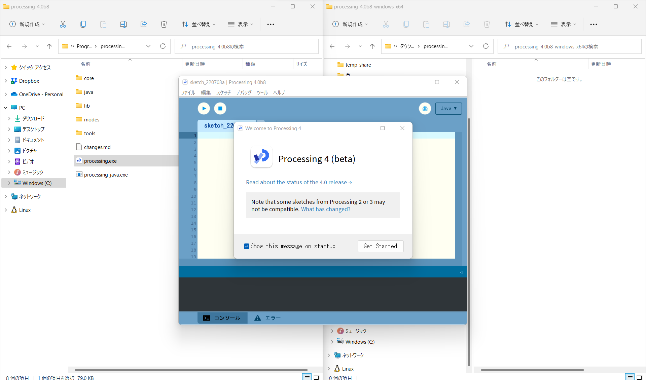Switch left Explorer to details view toggle
646x380 pixels.
[x=307, y=377]
